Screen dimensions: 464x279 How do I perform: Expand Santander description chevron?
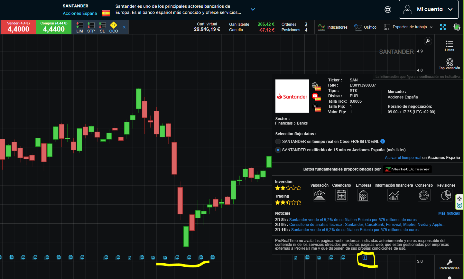click(x=253, y=9)
